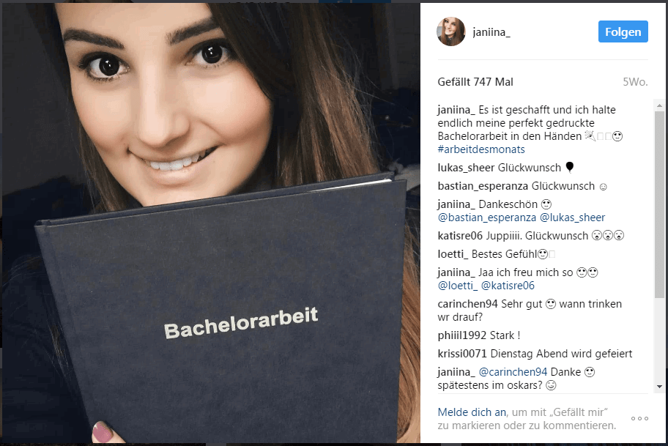Open the three-dot more options menu
668x446 pixels.
click(x=639, y=419)
